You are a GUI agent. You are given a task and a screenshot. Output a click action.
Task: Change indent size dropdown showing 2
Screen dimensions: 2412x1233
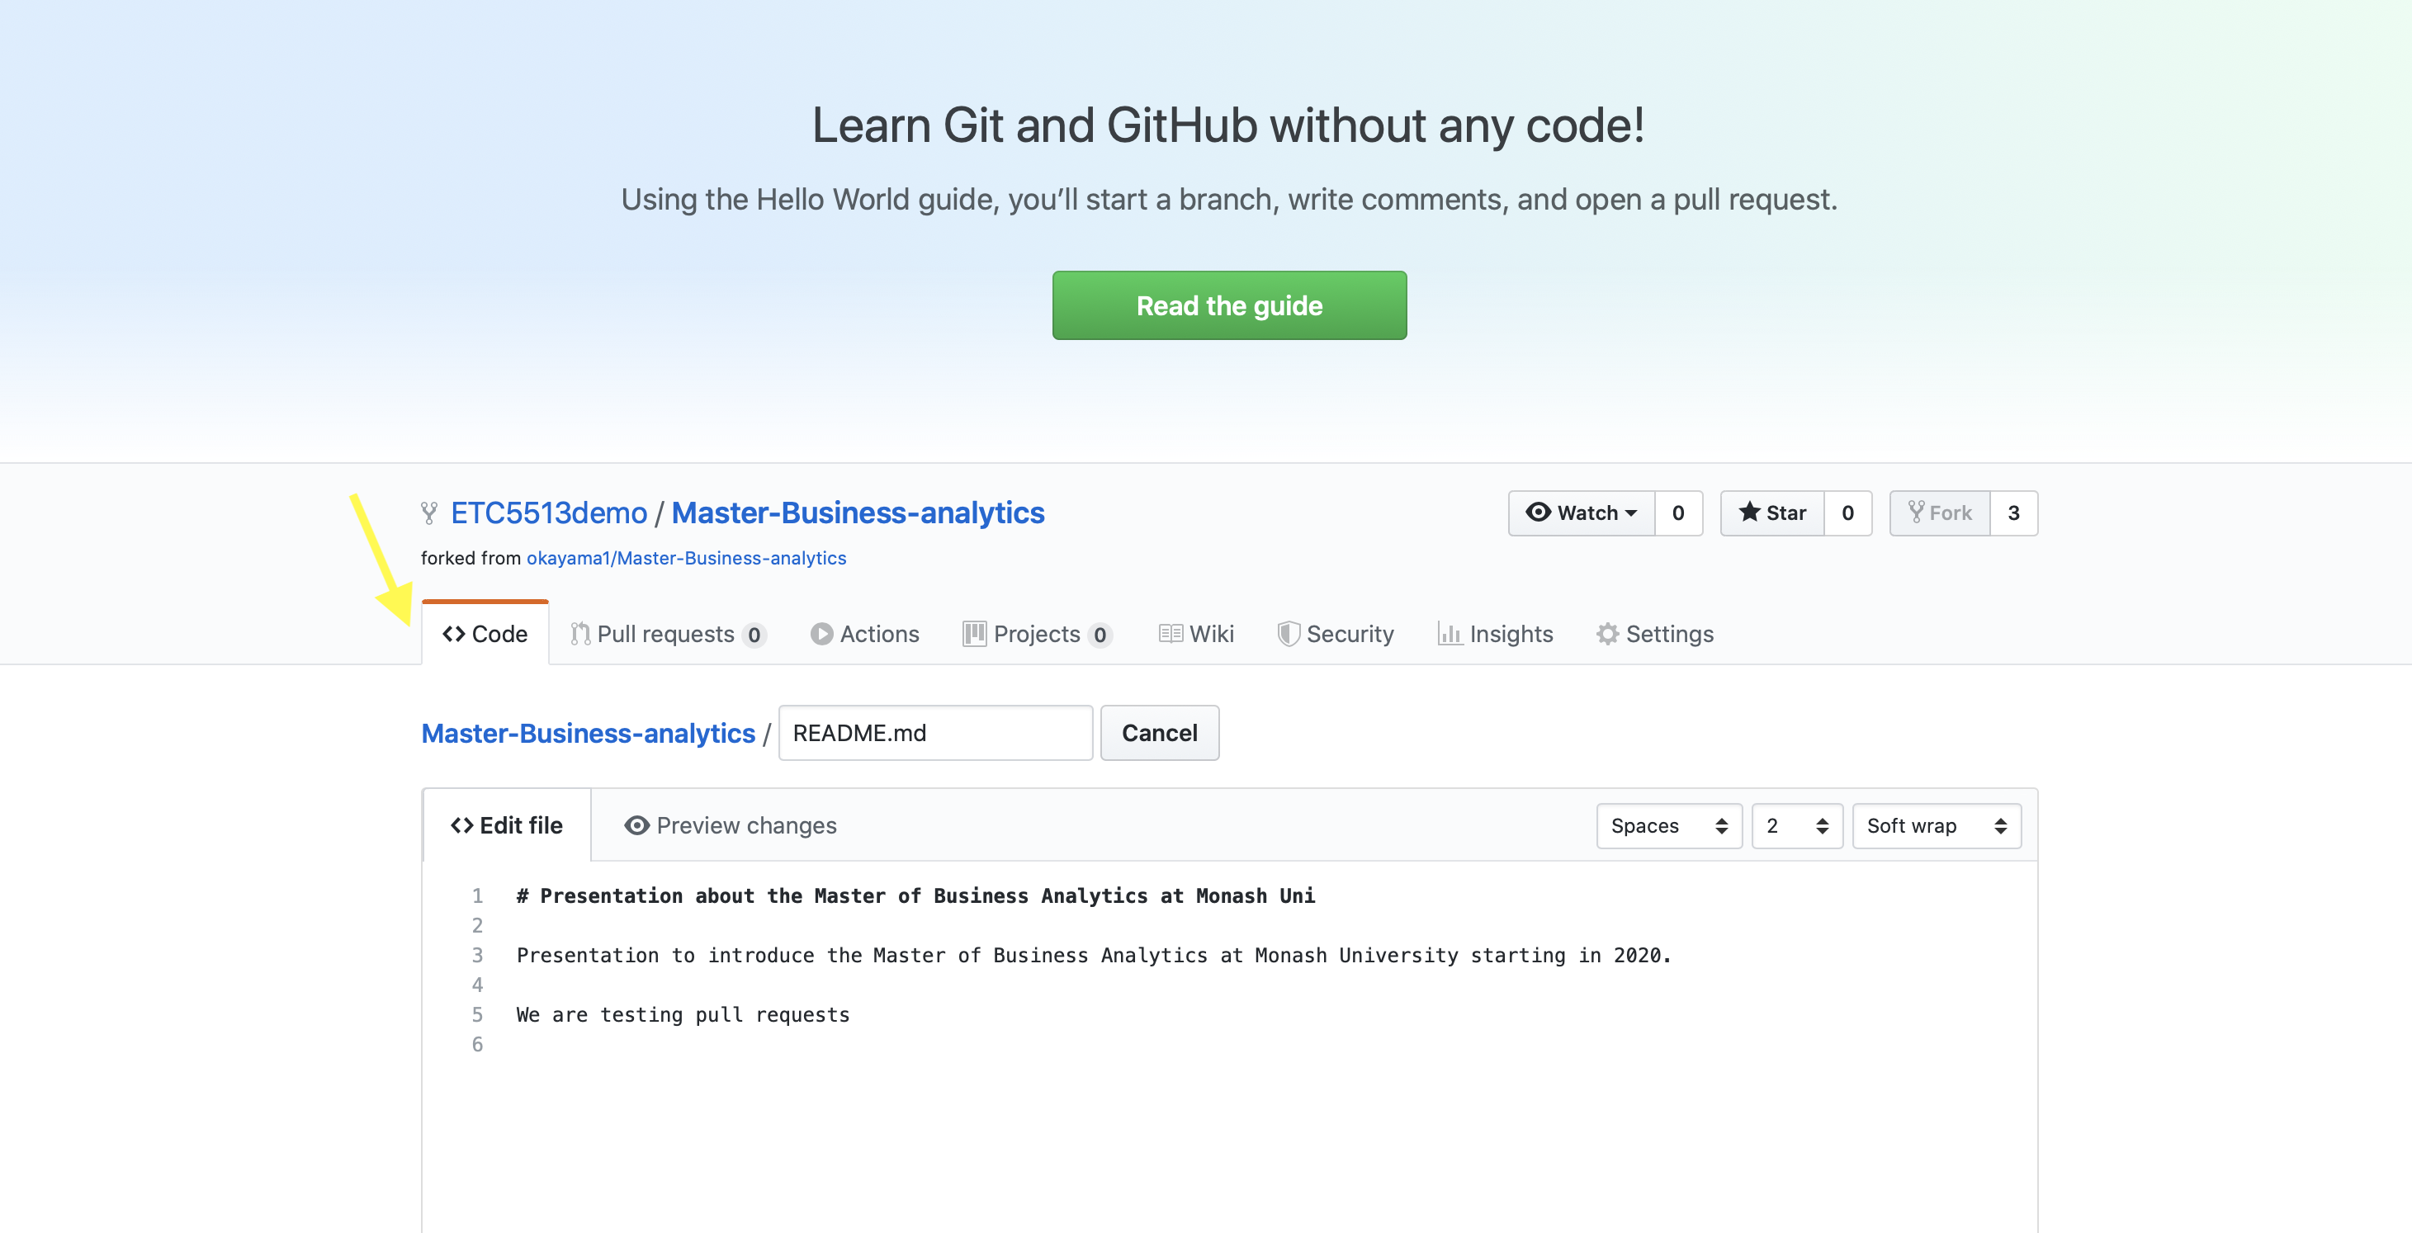[1796, 826]
